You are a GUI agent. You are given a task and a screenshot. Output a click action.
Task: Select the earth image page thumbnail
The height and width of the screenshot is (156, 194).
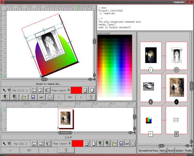pos(151,56)
